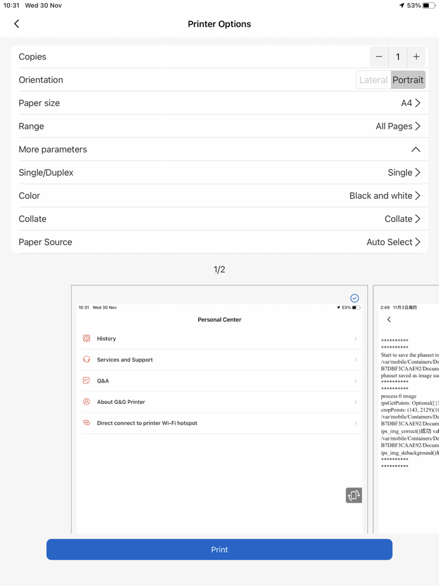The image size is (439, 586).
Task: Click the Q&A icon in preview
Action: pos(87,380)
